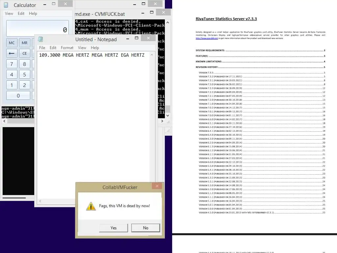Click the Untitled - Notepad title bar
The image size is (337, 253).
tap(96, 40)
